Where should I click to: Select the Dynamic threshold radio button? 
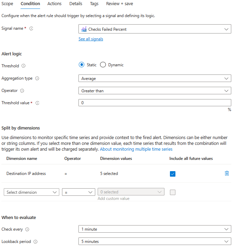tap(103, 65)
